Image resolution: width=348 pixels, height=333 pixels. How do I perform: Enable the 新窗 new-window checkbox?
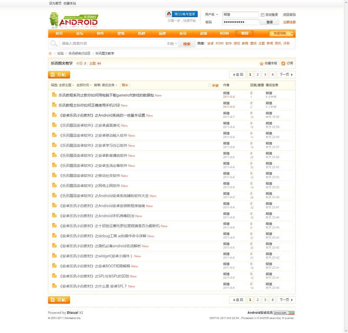210,85
